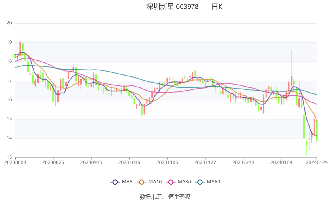Click the y-axis value 14
Viewport: 330px width, 201px height.
pyautogui.click(x=9, y=138)
